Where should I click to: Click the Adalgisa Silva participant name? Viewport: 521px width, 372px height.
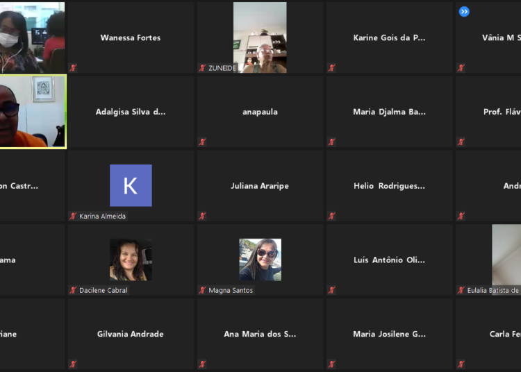(x=131, y=112)
